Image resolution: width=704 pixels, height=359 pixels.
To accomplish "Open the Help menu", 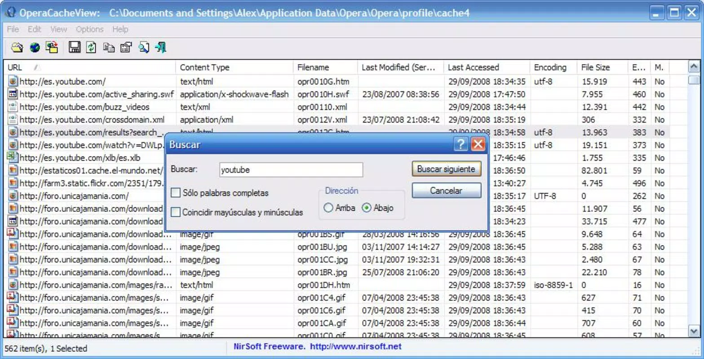I will click(x=120, y=29).
